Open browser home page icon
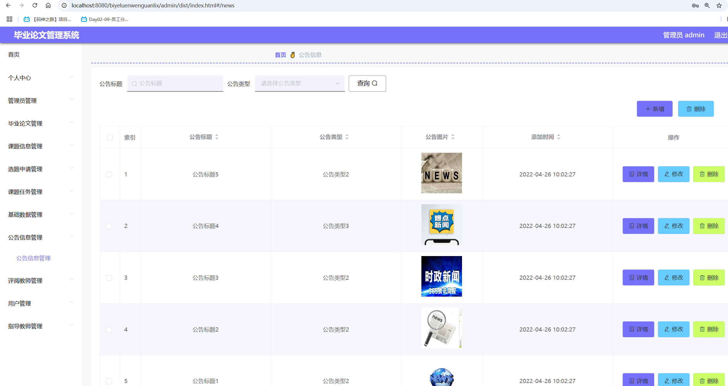This screenshot has width=728, height=386. (x=48, y=5)
